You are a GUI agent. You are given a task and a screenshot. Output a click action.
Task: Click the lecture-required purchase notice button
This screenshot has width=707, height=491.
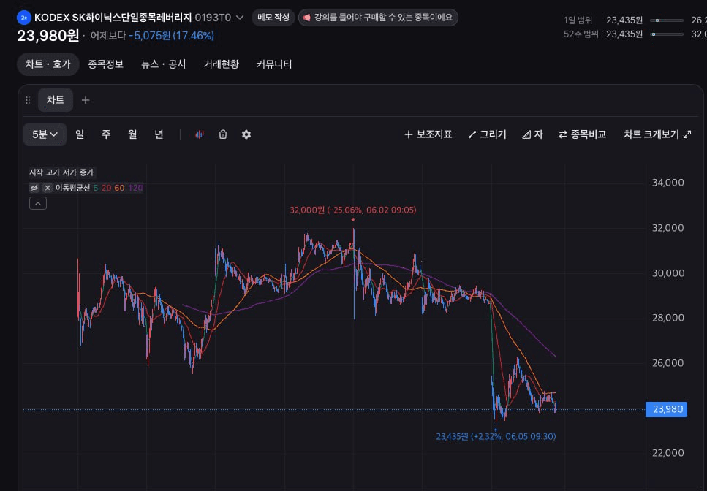(378, 18)
